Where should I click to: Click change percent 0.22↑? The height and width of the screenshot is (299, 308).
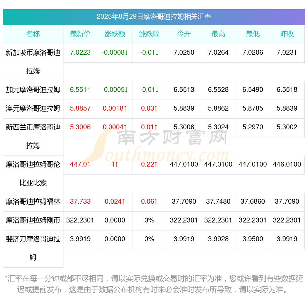(149, 164)
